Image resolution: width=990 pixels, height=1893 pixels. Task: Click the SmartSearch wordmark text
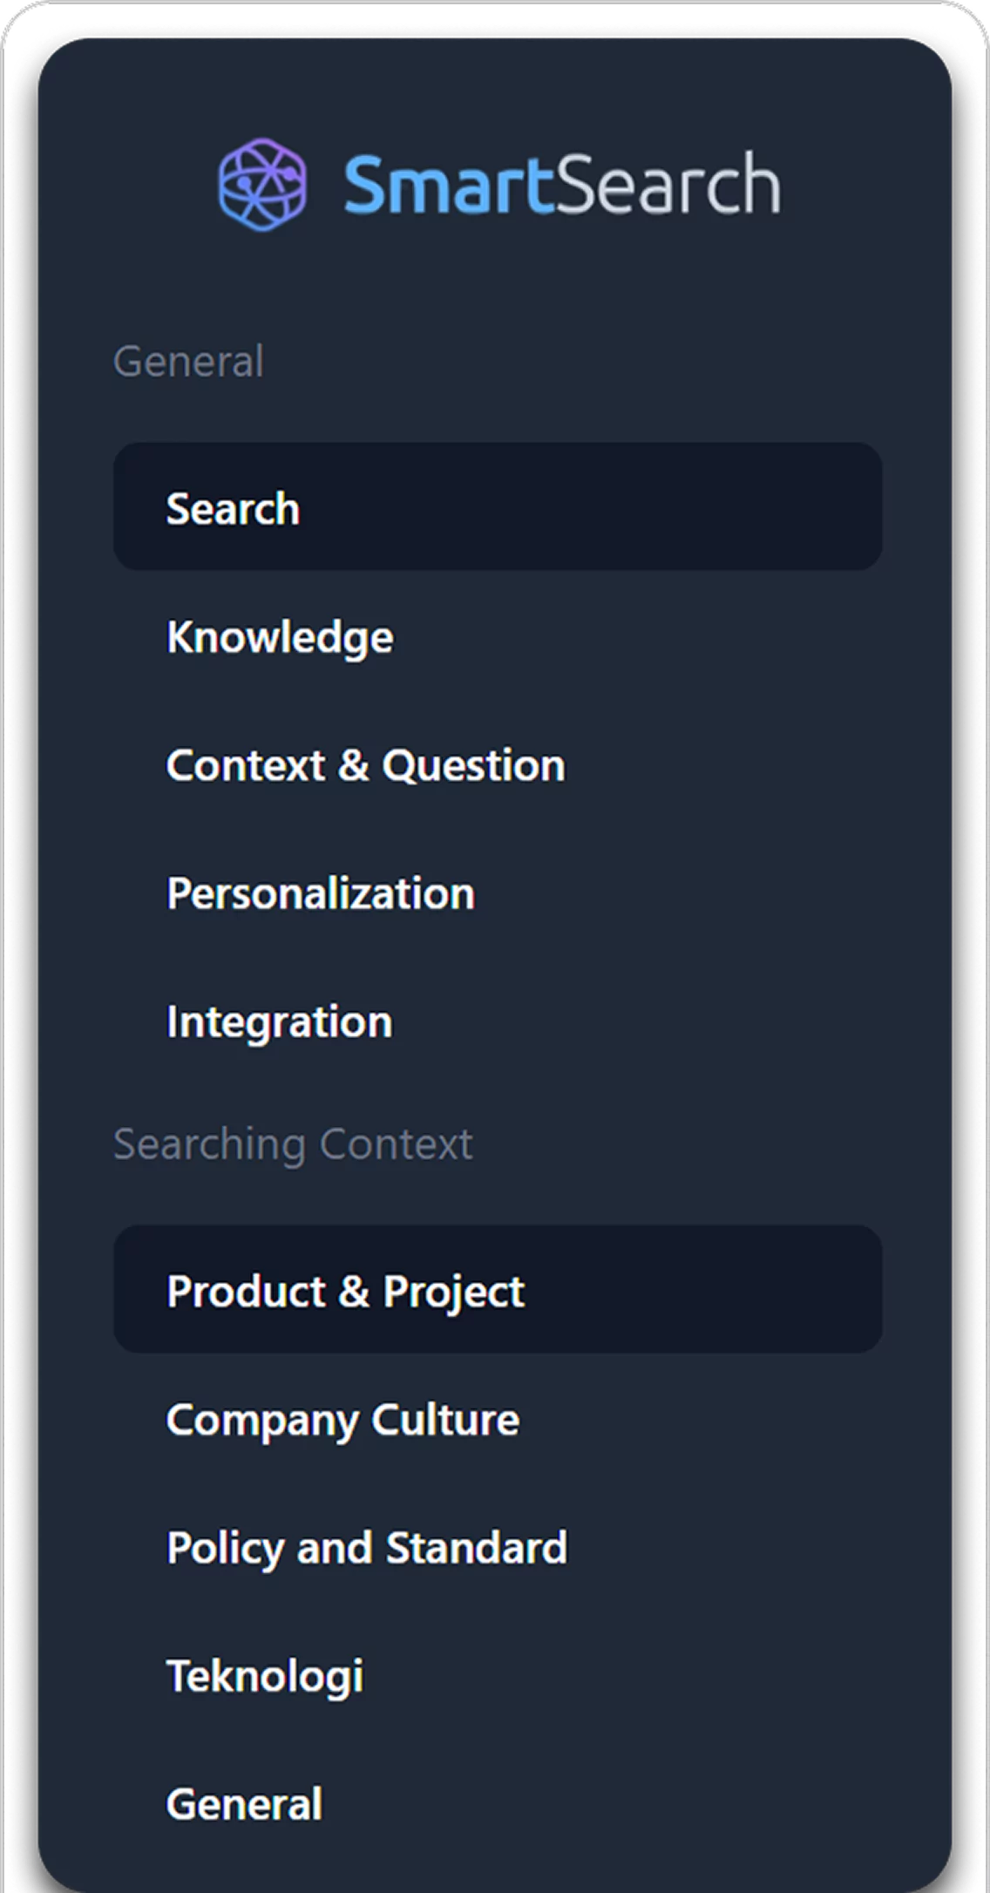pos(562,184)
